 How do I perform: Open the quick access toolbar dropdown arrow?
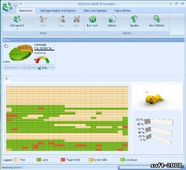20,4
